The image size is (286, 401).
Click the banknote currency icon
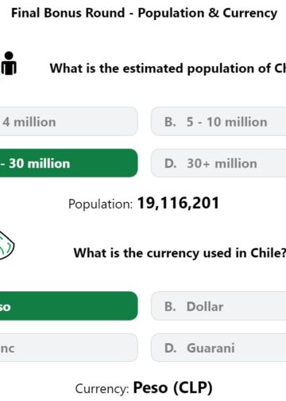point(6,245)
